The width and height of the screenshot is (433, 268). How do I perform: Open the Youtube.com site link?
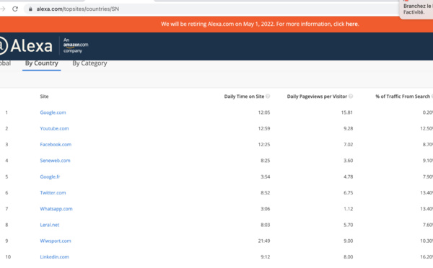[x=54, y=128]
